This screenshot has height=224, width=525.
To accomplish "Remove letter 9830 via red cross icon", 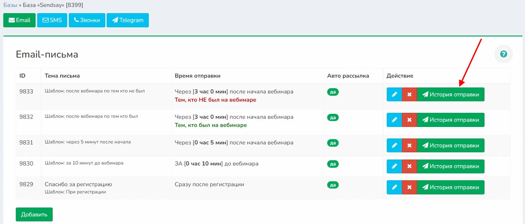I will 409,166.
